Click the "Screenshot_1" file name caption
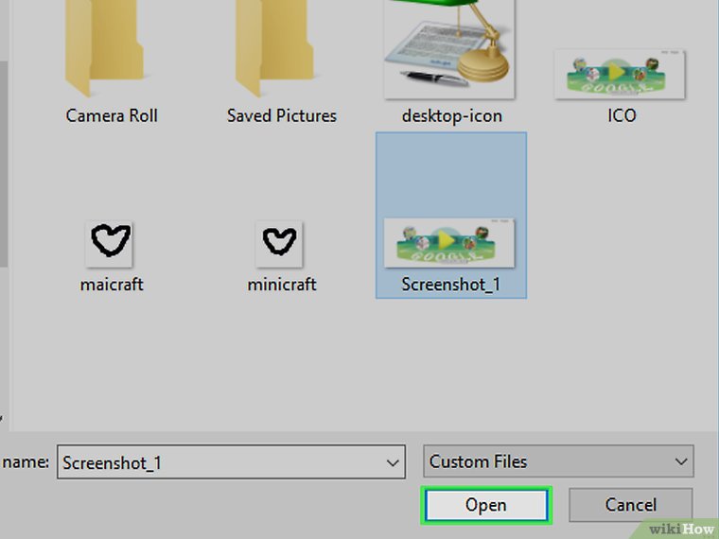This screenshot has width=719, height=539. click(x=450, y=285)
